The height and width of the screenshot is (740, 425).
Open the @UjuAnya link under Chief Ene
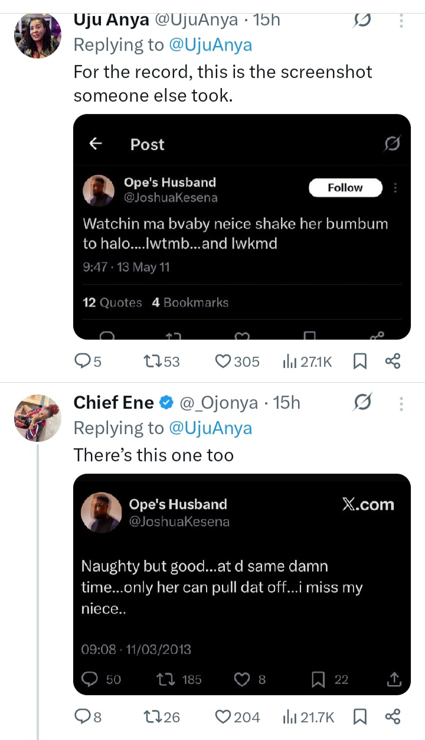pos(210,428)
